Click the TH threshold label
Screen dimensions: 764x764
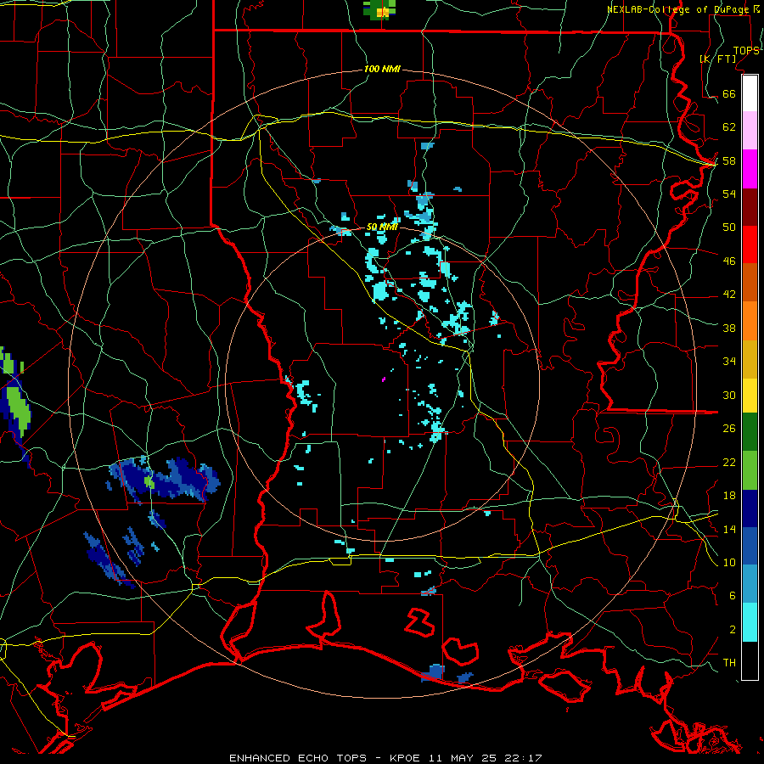pos(729,663)
